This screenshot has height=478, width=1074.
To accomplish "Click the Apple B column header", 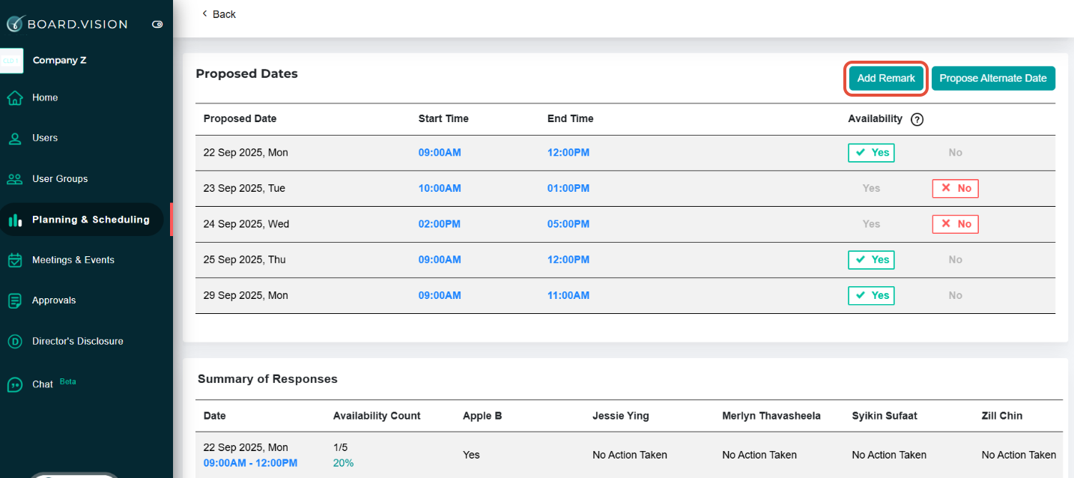I will (x=482, y=416).
